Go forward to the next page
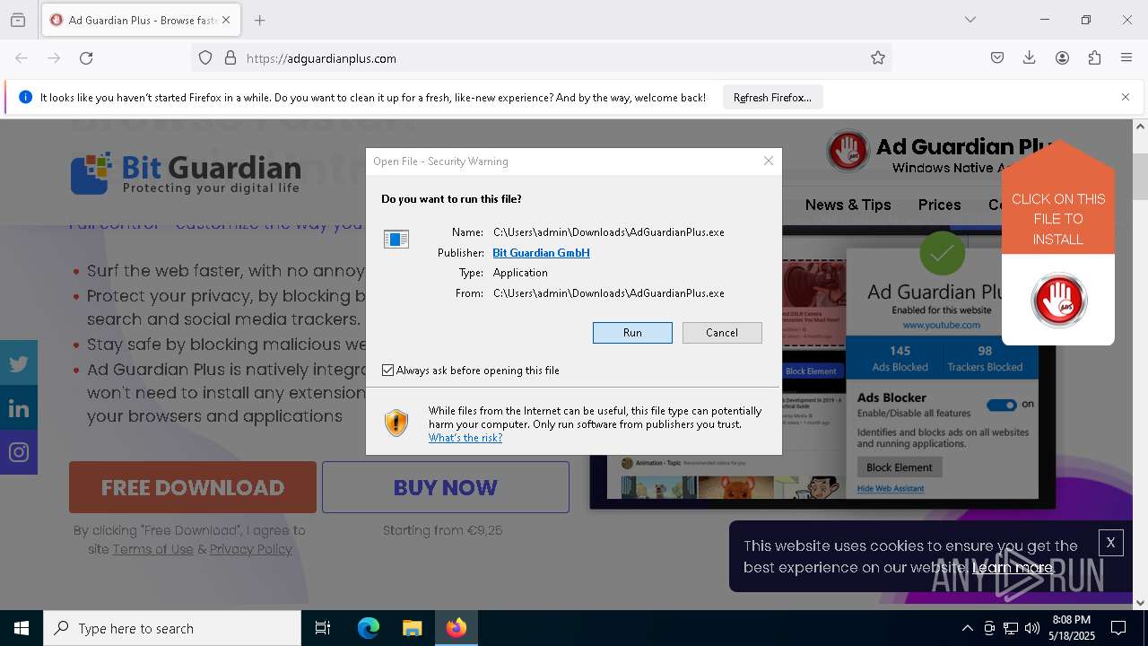The height and width of the screenshot is (646, 1148). [54, 58]
